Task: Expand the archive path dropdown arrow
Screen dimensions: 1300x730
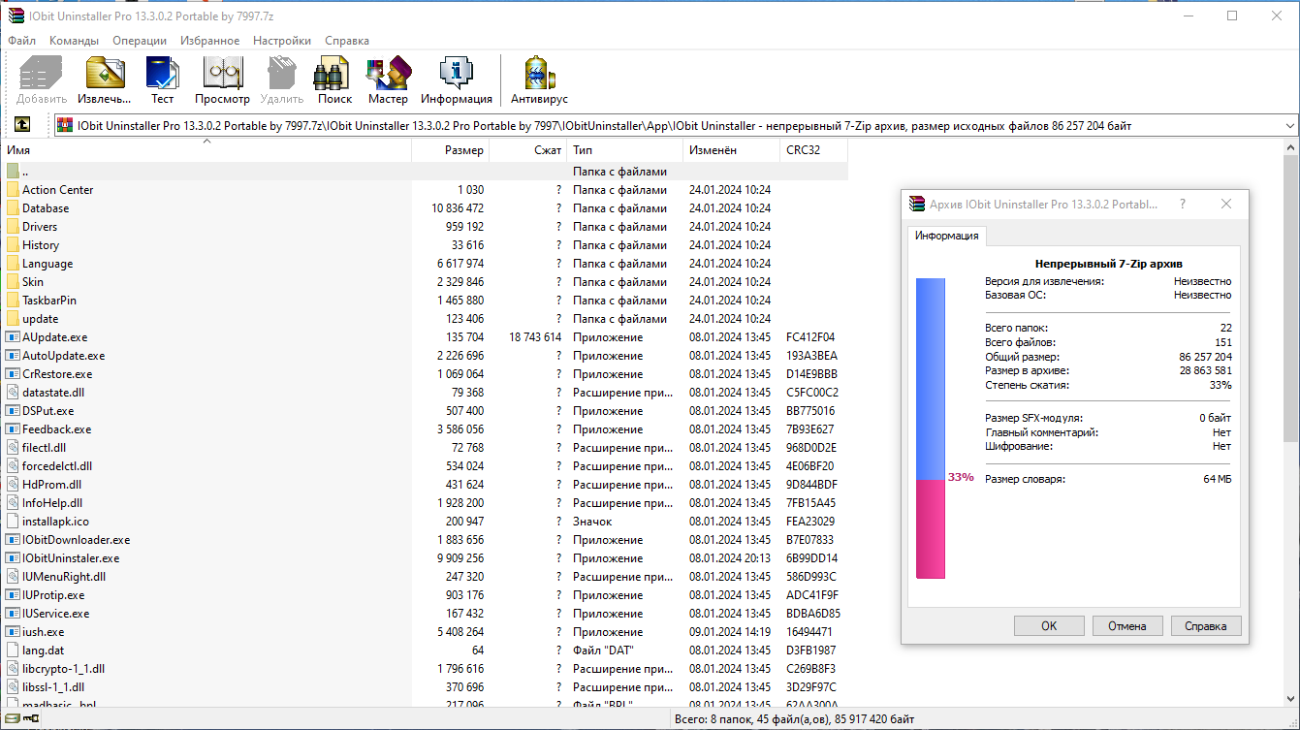Action: point(1289,124)
